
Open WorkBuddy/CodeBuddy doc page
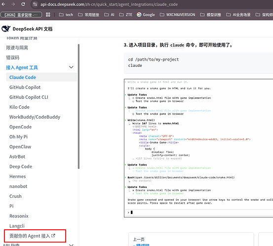tap(35, 117)
